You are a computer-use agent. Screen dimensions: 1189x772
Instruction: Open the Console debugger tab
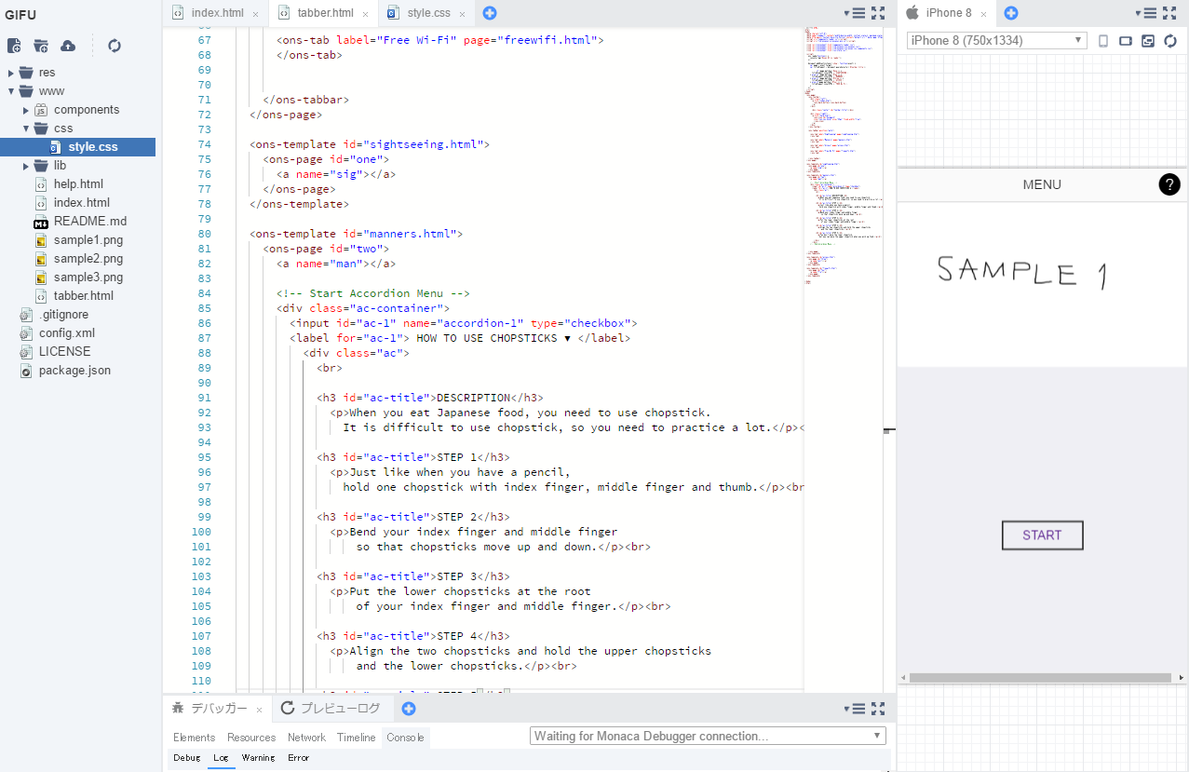coord(405,738)
